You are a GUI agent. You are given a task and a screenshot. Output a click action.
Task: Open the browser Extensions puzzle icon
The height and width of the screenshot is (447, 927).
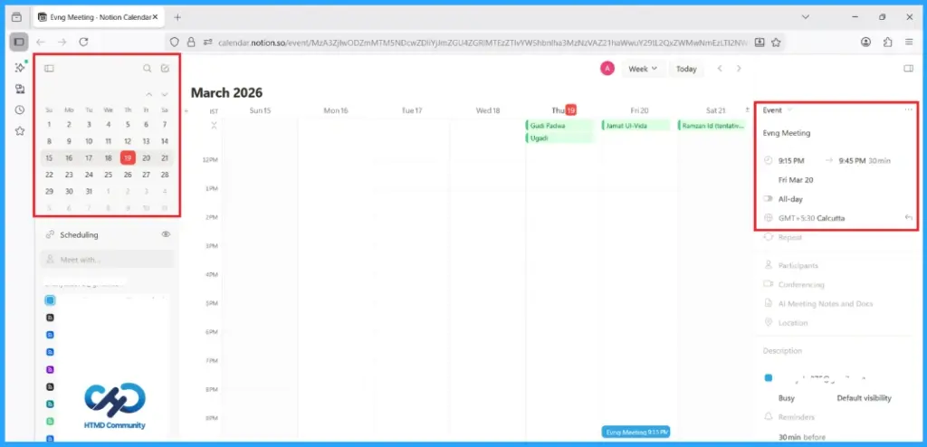point(887,42)
